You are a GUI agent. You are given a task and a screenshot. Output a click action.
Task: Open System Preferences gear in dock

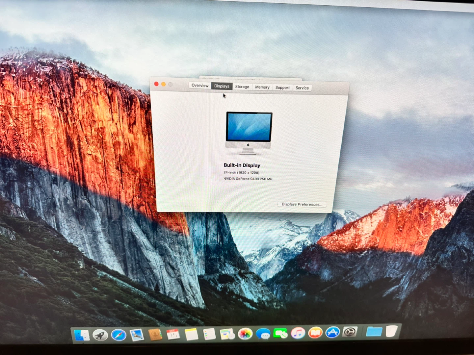[350, 332]
